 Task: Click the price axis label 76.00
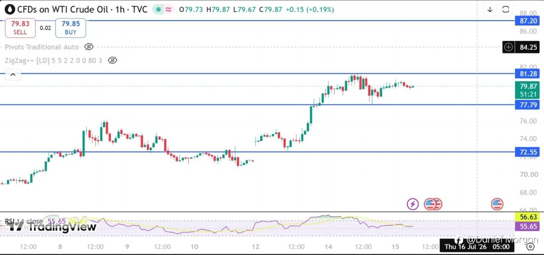pyautogui.click(x=528, y=121)
